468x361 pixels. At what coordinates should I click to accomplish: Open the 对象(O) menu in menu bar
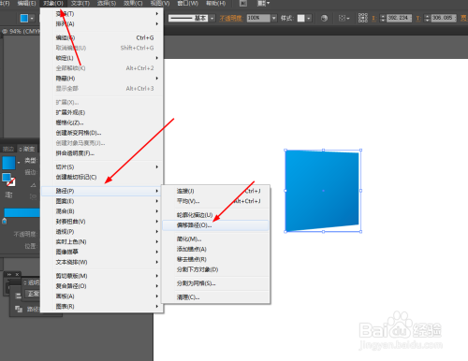53,4
